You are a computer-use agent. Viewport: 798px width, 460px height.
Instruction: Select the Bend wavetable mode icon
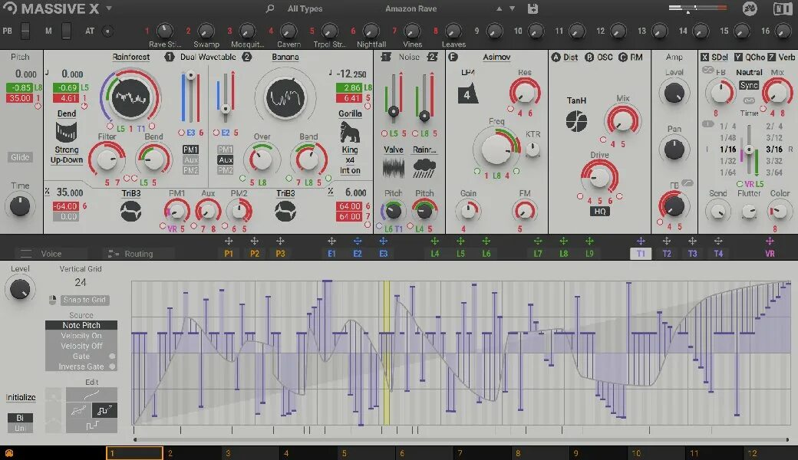pyautogui.click(x=66, y=132)
